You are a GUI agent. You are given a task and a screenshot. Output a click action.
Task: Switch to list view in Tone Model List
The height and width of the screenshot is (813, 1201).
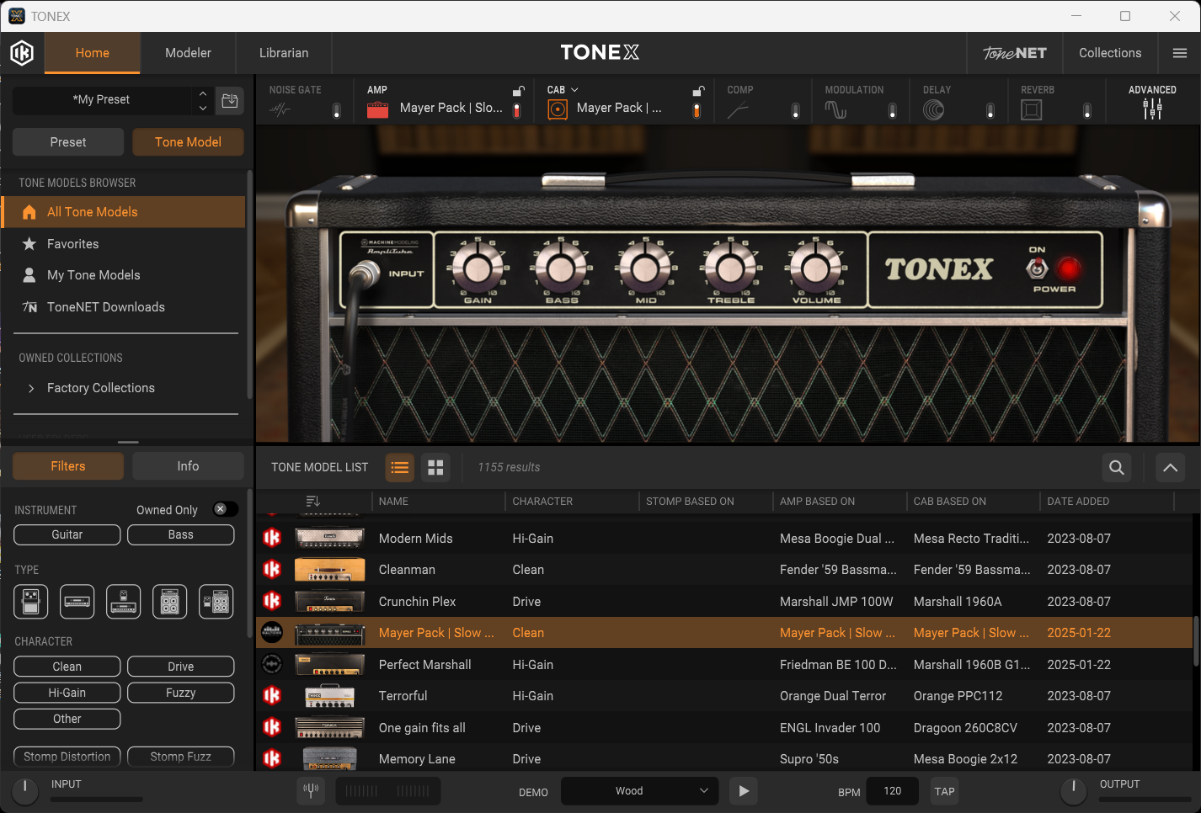coord(400,467)
